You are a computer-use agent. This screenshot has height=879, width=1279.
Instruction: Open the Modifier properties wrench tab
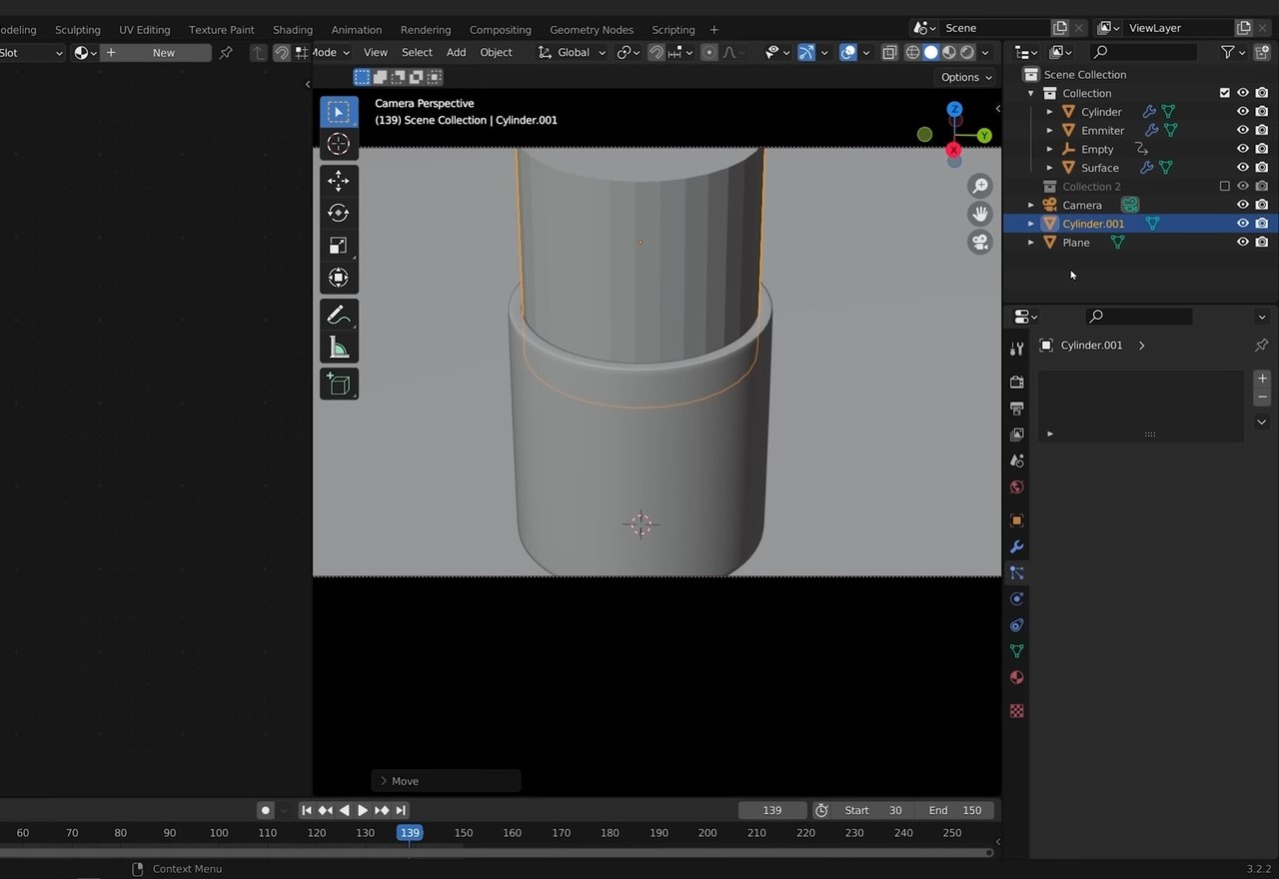pos(1017,547)
